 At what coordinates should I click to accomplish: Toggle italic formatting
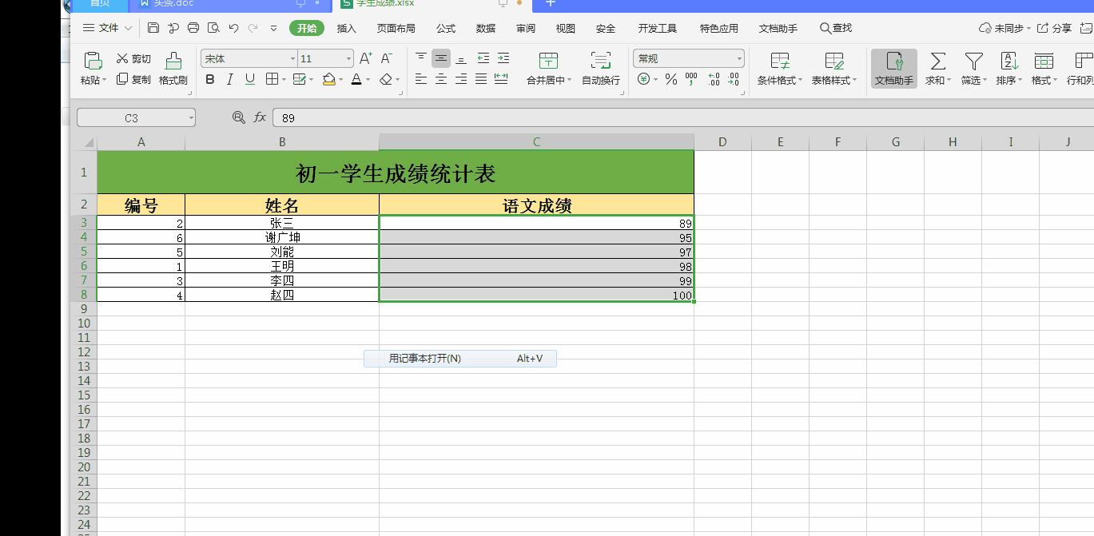click(x=230, y=79)
